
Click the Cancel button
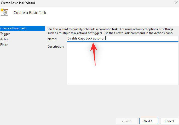point(169,121)
